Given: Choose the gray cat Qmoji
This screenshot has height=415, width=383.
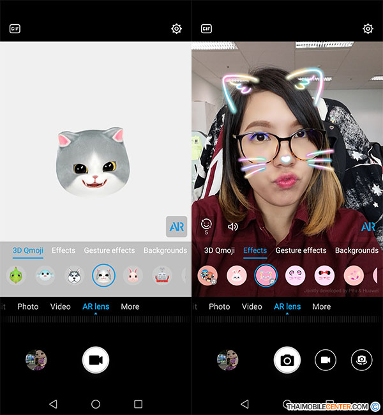Looking at the screenshot, I should click(103, 275).
